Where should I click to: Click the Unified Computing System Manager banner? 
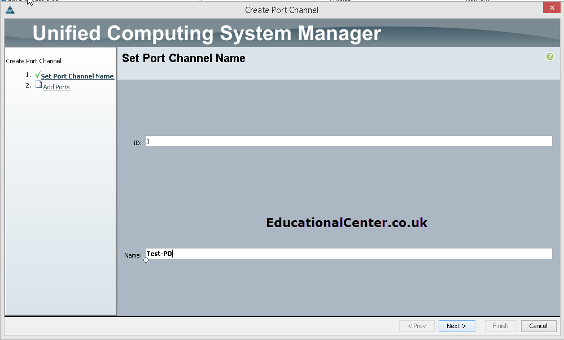pos(207,33)
